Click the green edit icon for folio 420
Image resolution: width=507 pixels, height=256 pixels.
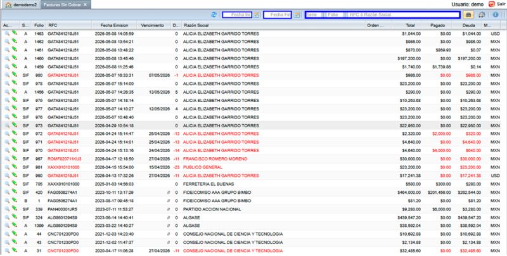[15, 191]
